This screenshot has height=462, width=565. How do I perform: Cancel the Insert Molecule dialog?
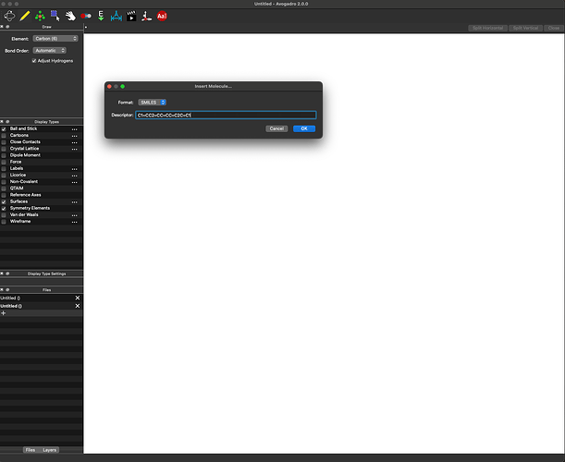coord(276,128)
